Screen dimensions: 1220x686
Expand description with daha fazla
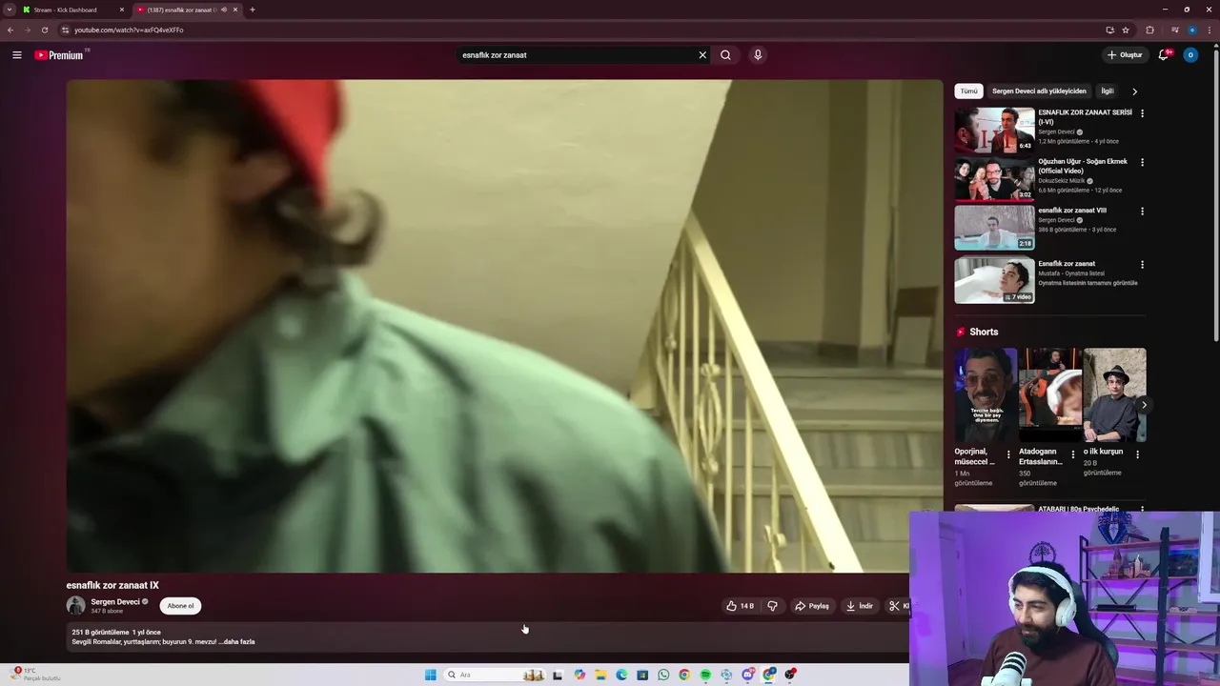[236, 642]
